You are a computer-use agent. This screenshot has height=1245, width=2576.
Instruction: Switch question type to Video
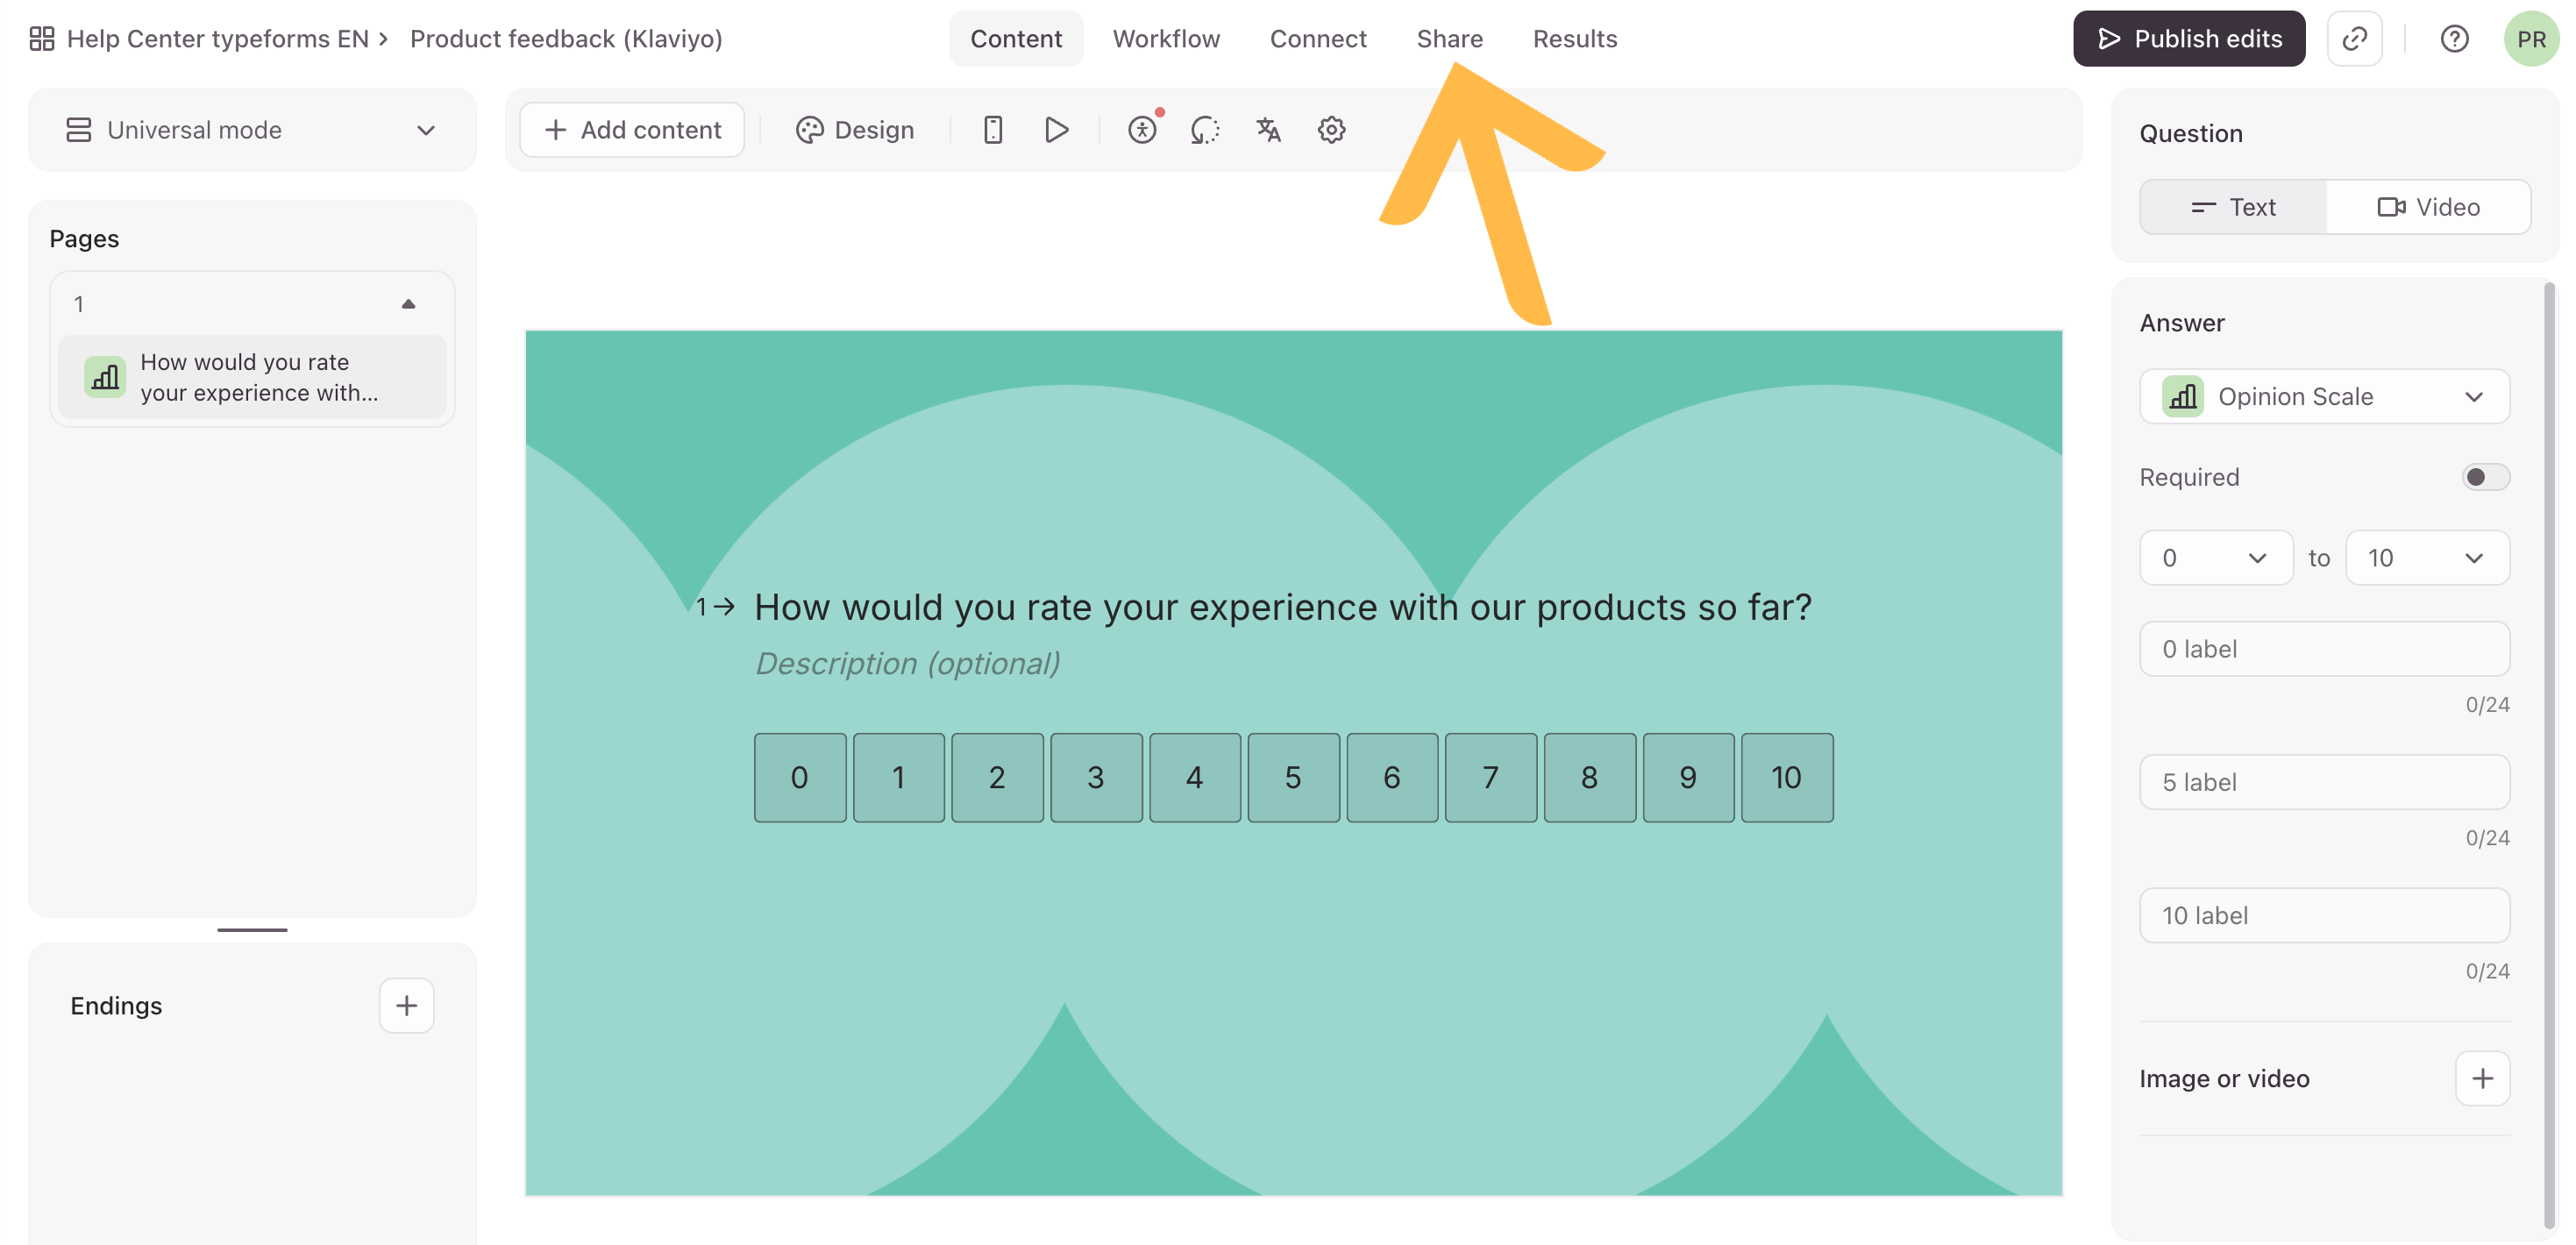pos(2428,207)
